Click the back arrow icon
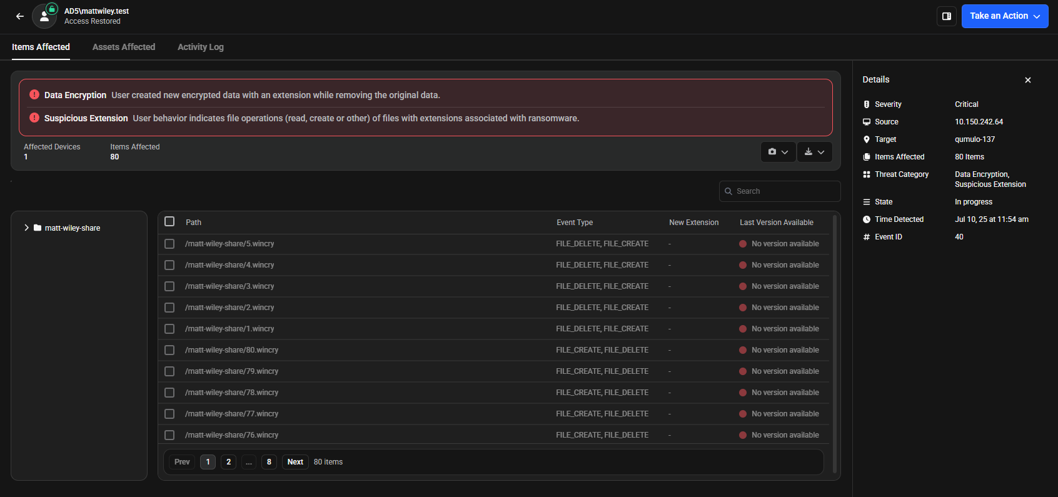This screenshot has height=497, width=1058. tap(20, 16)
